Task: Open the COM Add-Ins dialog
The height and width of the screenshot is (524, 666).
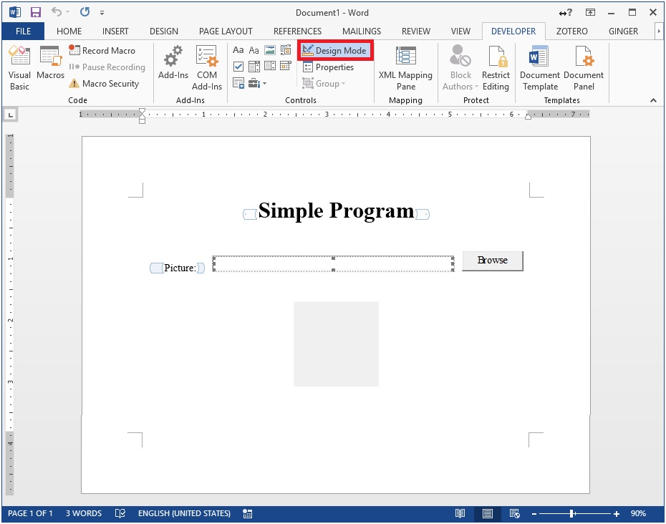Action: pos(206,68)
